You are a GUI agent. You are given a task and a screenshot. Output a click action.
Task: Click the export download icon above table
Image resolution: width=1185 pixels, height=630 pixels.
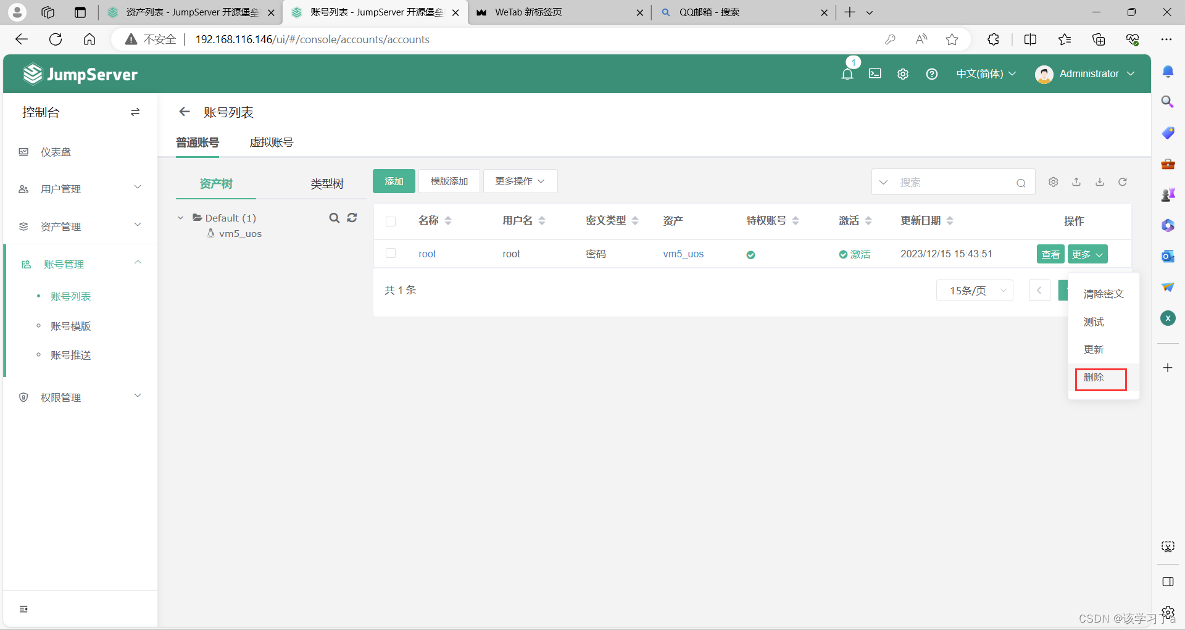point(1100,182)
